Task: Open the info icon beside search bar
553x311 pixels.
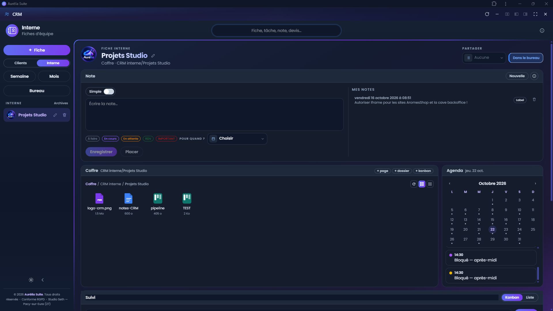Action: click(542, 31)
